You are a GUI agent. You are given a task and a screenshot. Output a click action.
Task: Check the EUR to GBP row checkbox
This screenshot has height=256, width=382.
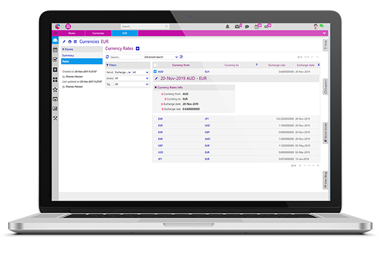[155, 132]
